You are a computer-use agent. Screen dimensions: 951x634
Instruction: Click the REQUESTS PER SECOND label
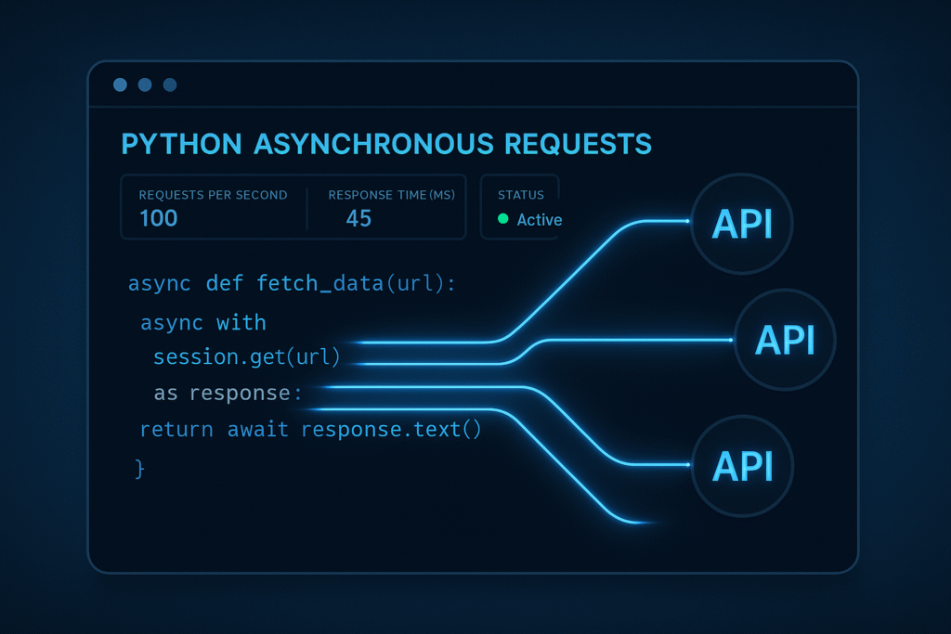coord(213,195)
